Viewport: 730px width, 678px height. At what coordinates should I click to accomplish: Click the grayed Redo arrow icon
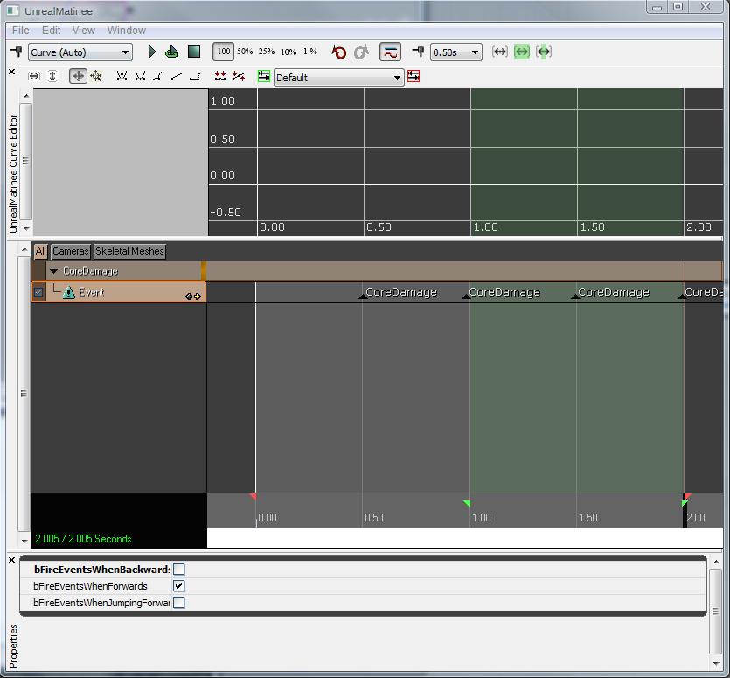361,52
